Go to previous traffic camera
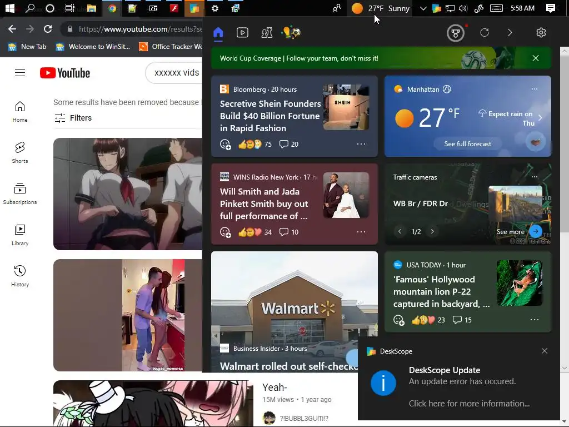The height and width of the screenshot is (427, 569). (400, 231)
